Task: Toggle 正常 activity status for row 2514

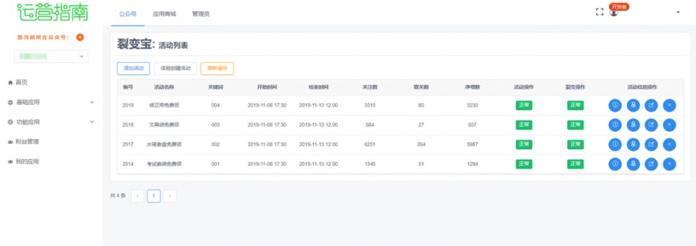Action: [524, 164]
